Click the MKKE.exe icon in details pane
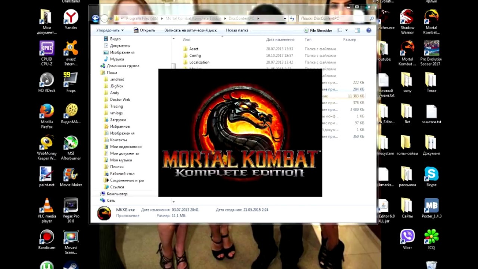Viewport: 478px width, 269px height. click(x=104, y=213)
